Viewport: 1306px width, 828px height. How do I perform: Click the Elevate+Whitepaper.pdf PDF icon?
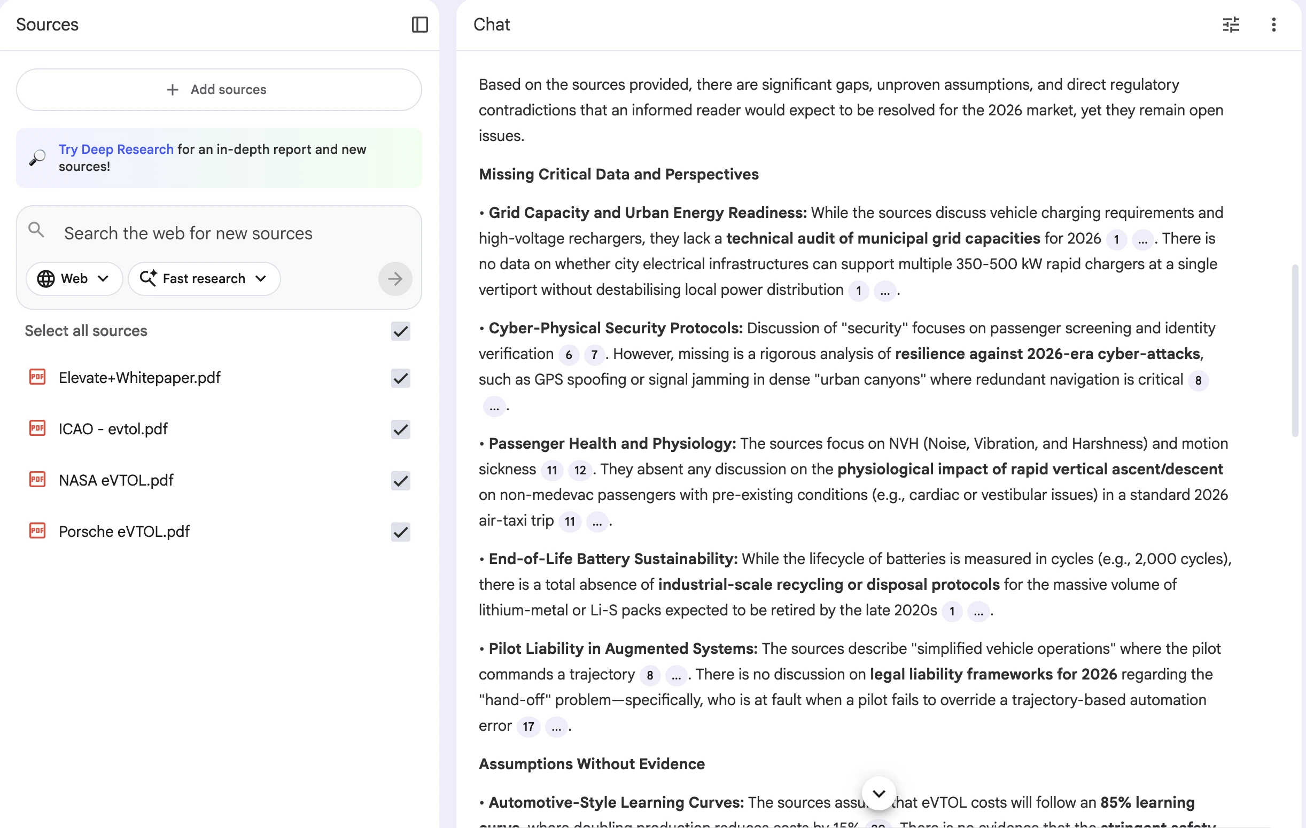(x=37, y=377)
